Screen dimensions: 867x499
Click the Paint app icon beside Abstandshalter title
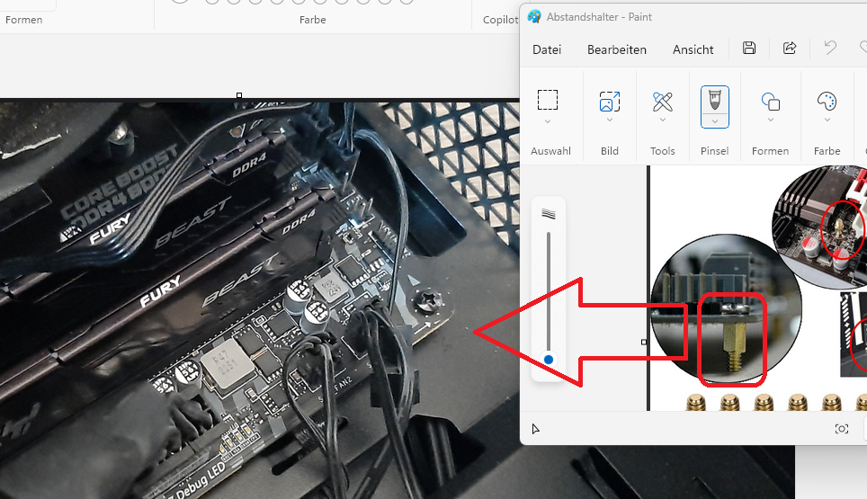click(x=534, y=16)
